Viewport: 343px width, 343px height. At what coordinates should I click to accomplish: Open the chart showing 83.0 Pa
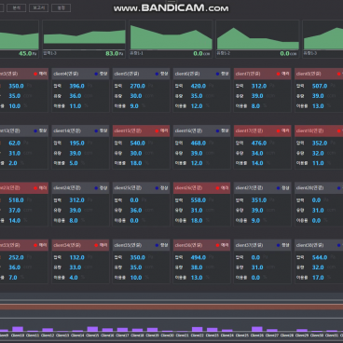click(84, 39)
